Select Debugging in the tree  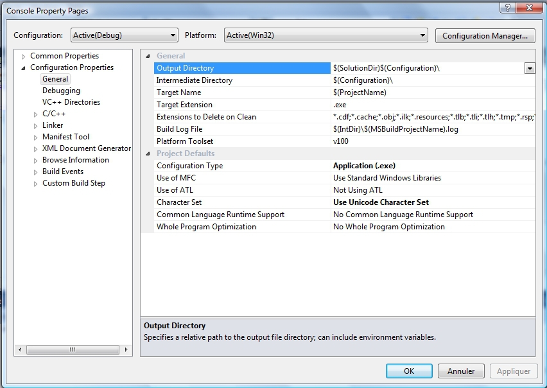(61, 91)
